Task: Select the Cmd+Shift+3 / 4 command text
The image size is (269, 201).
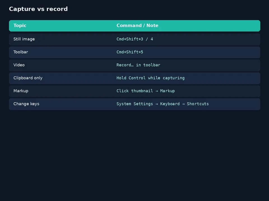Action: coord(135,39)
